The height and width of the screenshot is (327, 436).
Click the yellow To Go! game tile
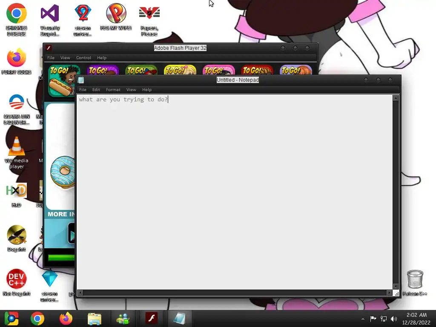pos(180,70)
